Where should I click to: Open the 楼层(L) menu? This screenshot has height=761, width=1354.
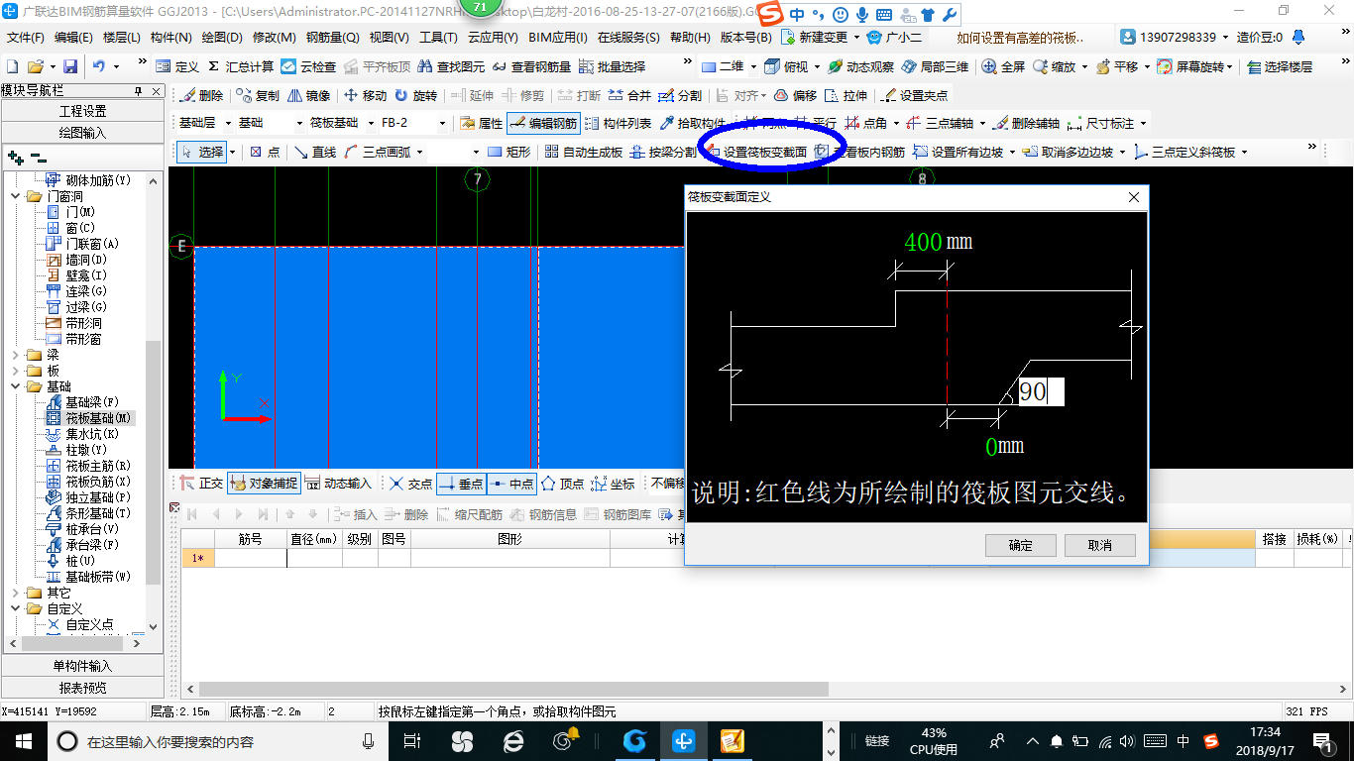click(x=123, y=38)
